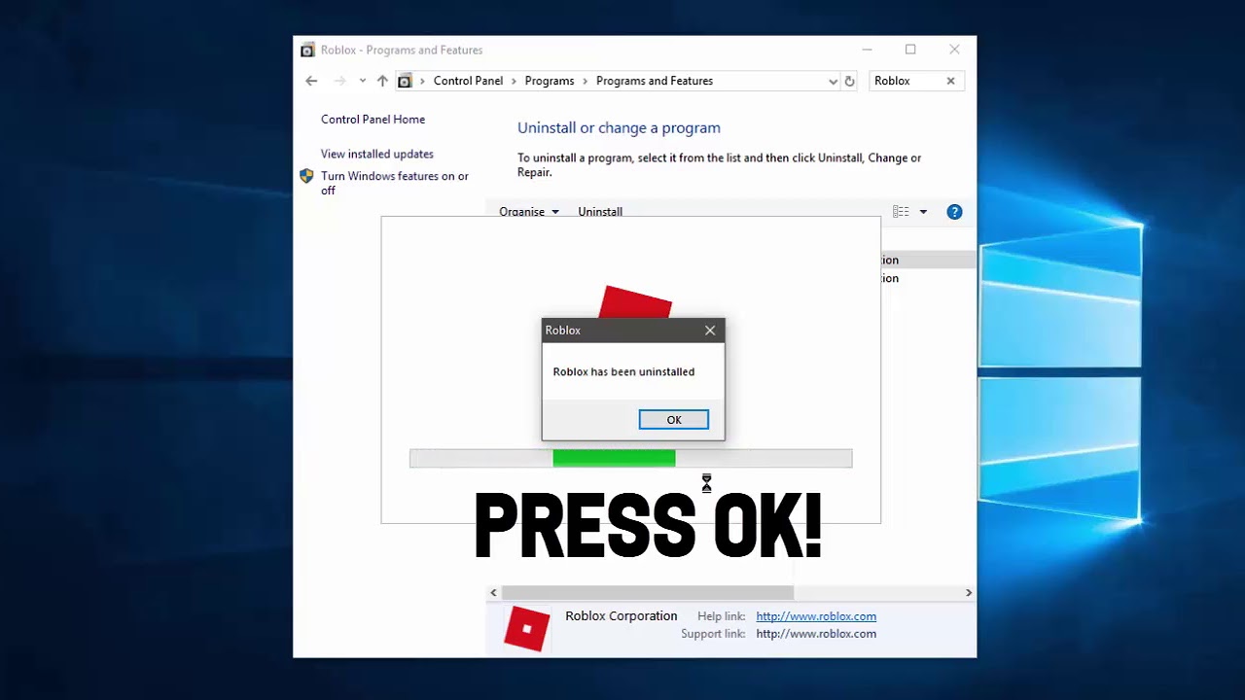Maximize the Programs and Features window
The image size is (1245, 700).
(910, 50)
